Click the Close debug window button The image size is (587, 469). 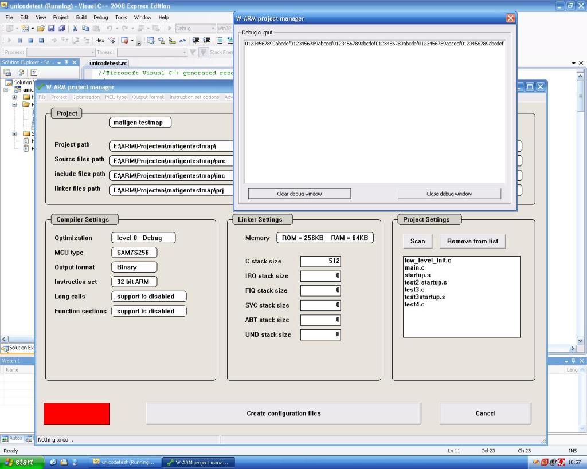(x=449, y=194)
